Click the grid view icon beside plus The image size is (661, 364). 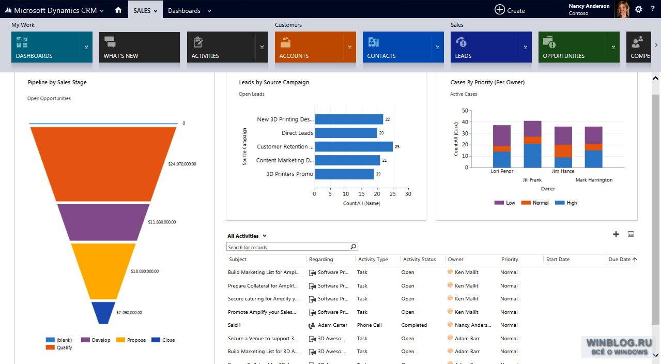tap(631, 234)
